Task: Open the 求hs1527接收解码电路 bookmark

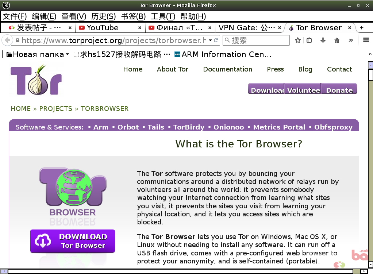Action: 122,54
